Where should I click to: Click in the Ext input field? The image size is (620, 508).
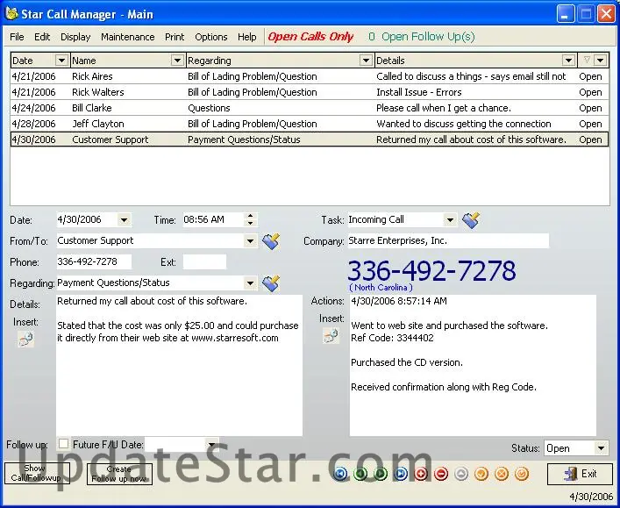tap(203, 262)
